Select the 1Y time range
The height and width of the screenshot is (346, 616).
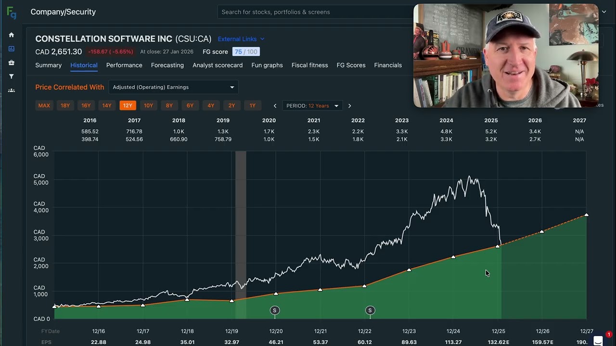pos(252,106)
